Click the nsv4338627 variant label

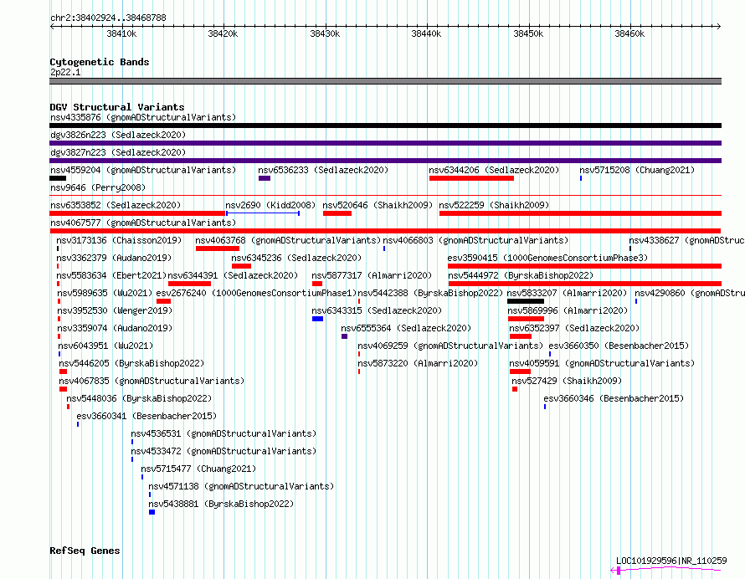click(x=686, y=240)
